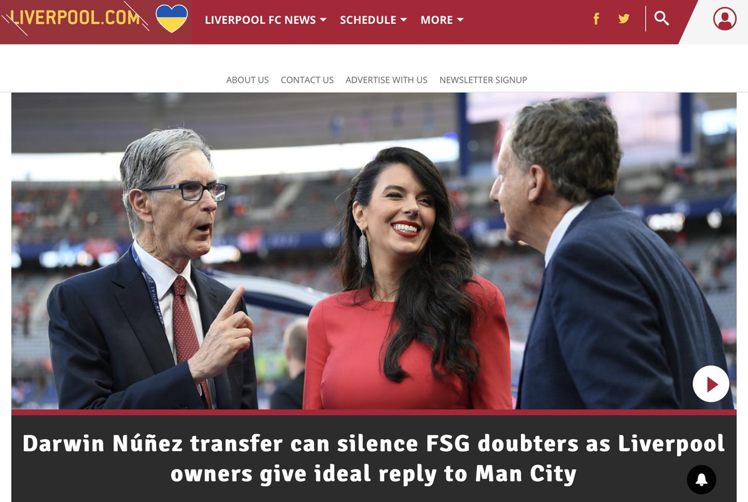The width and height of the screenshot is (748, 502).
Task: Open the Facebook page icon
Action: pos(596,19)
